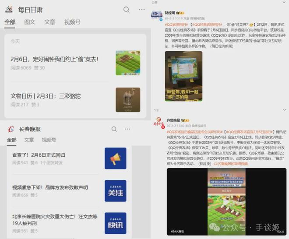Switch to 视频号 tab under 每日甘肃
This screenshot has height=239, width=289.
(x=72, y=22)
